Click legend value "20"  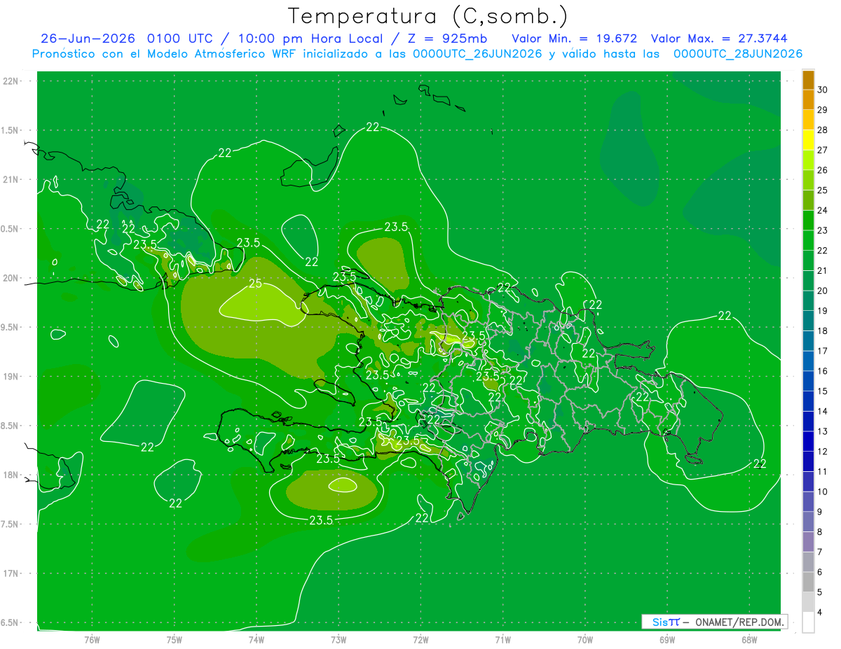pyautogui.click(x=823, y=291)
